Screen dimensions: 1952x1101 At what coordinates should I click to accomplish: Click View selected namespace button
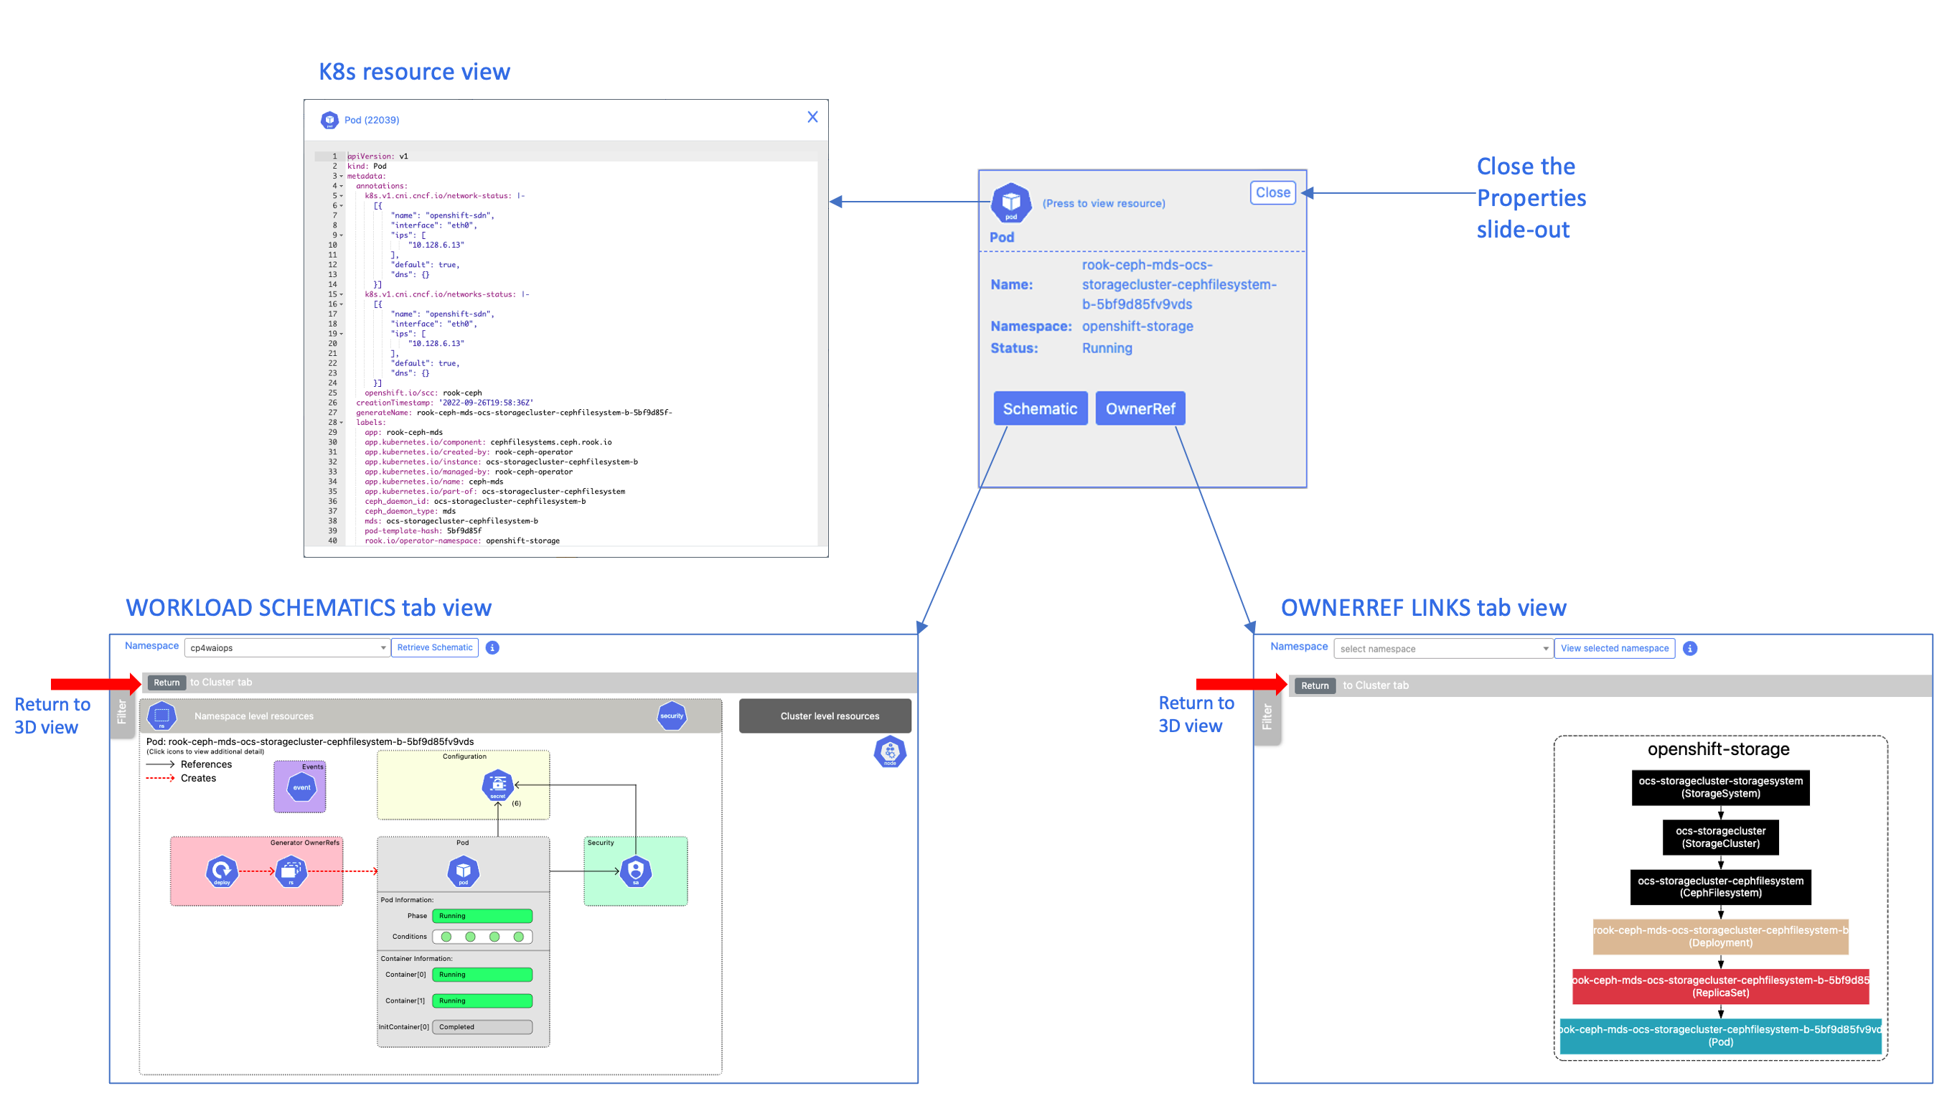click(1614, 649)
